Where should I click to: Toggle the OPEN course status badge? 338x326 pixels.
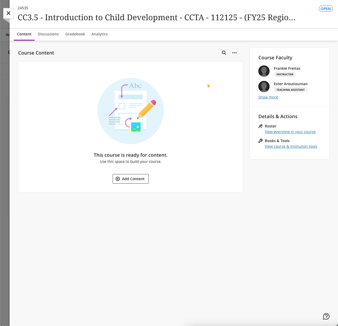pyautogui.click(x=325, y=9)
